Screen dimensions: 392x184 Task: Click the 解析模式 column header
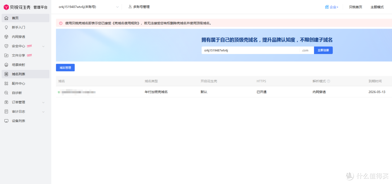point(319,81)
